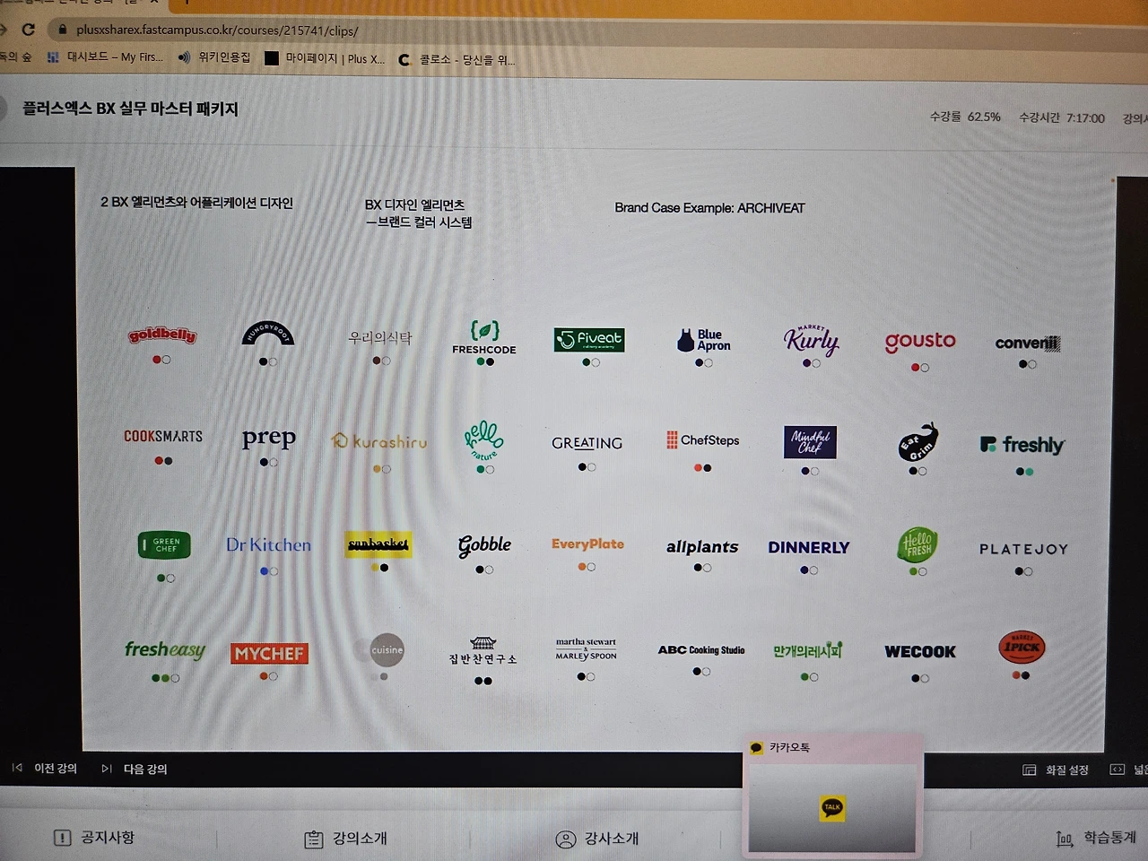Click the gray cuisine circle logo
The image size is (1148, 861).
[387, 650]
